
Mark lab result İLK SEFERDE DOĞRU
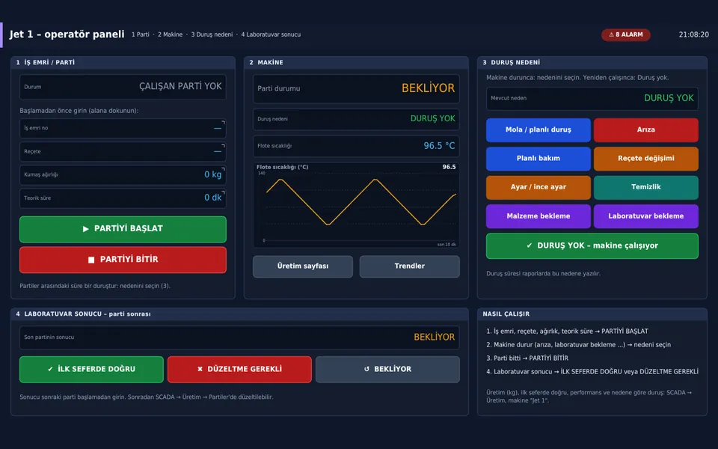(91, 369)
